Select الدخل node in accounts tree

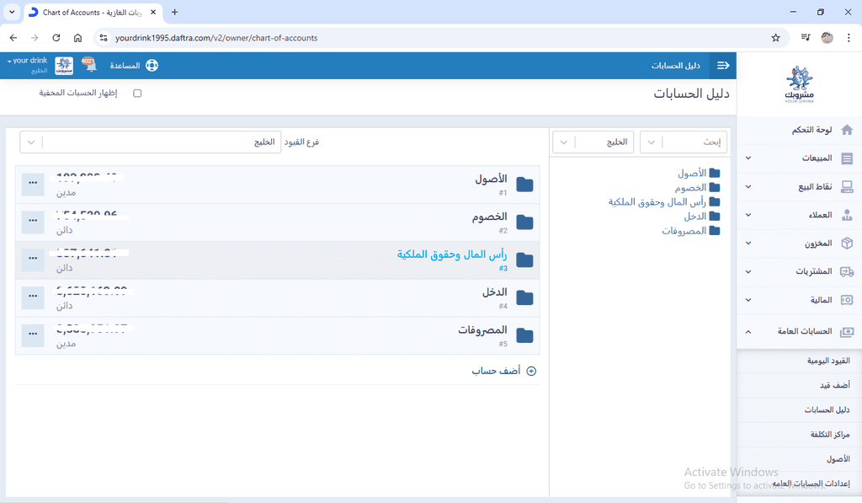point(694,217)
